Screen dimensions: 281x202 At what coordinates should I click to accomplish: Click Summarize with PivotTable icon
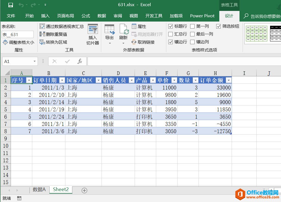click(x=42, y=26)
